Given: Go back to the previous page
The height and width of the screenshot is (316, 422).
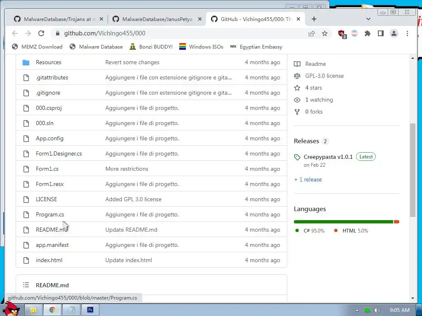Looking at the screenshot, I should coord(15,33).
